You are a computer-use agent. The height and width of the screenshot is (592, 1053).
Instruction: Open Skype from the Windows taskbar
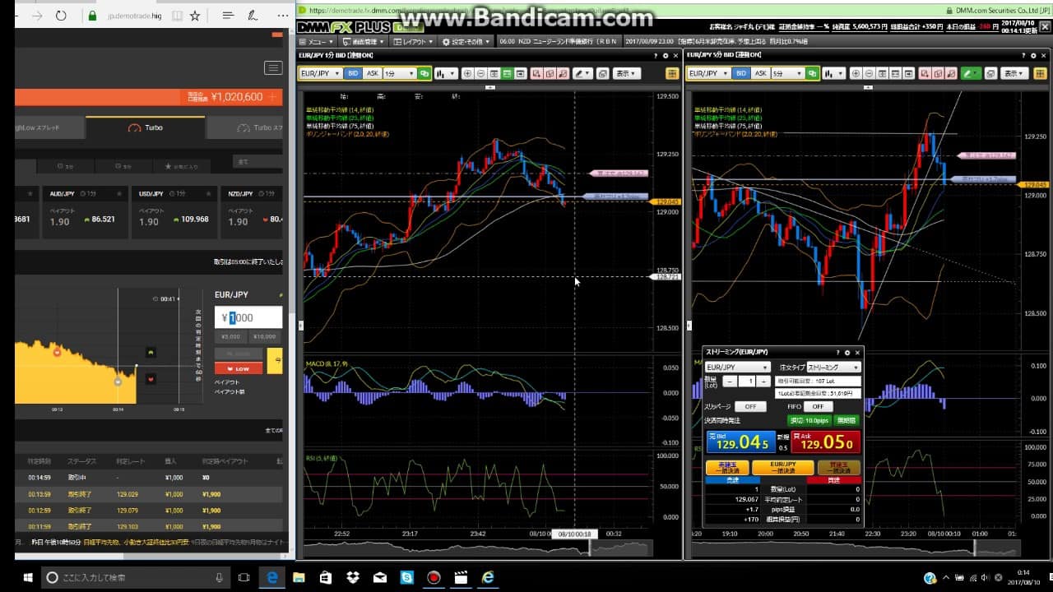point(406,577)
